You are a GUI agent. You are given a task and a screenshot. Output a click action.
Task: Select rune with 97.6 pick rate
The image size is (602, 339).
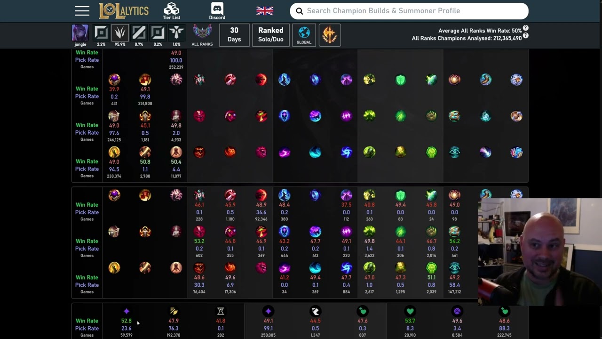point(114,116)
